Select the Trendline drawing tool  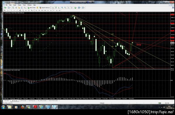(17, 11)
